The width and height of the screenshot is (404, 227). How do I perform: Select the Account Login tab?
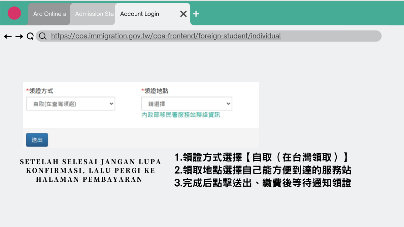140,14
